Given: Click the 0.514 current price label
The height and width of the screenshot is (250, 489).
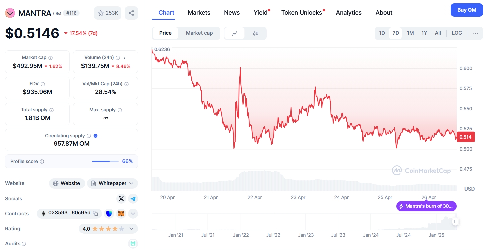Looking at the screenshot, I should pos(466,137).
